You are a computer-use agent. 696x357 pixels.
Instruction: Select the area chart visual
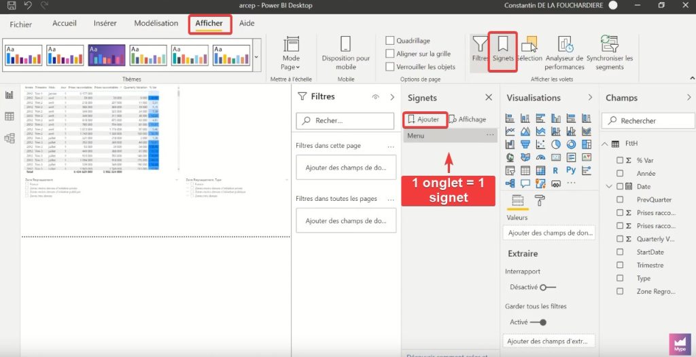click(525, 131)
